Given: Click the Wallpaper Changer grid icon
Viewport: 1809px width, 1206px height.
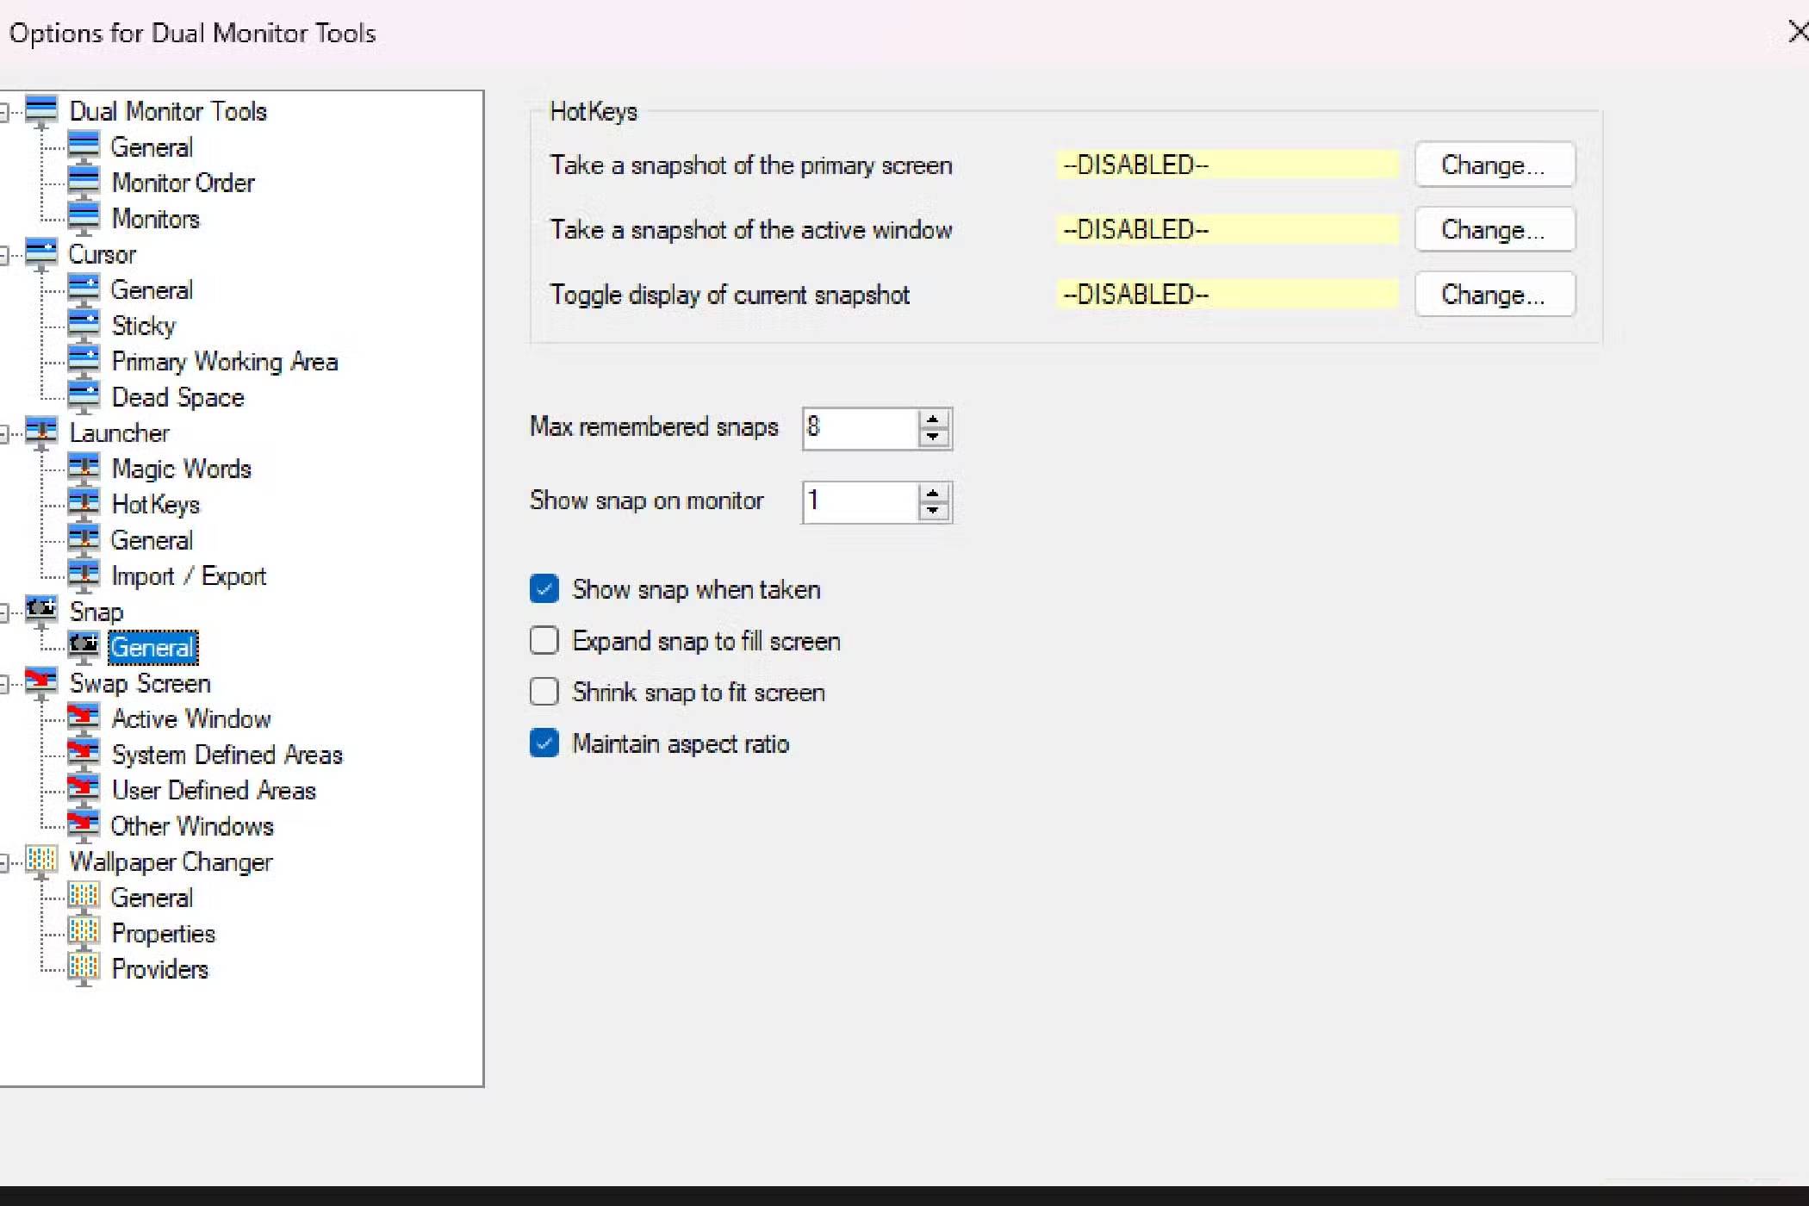Looking at the screenshot, I should pos(40,861).
